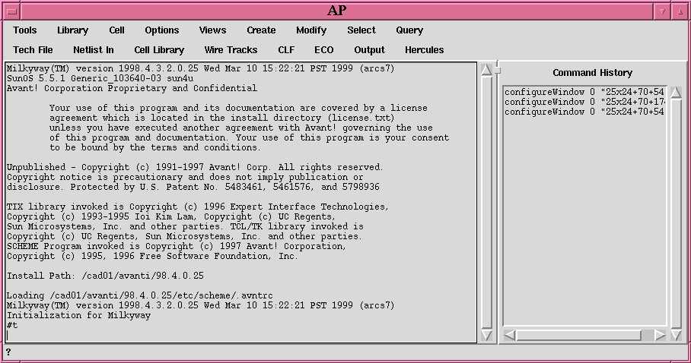Click the 'Command History' heading
Image resolution: width=691 pixels, height=363 pixels.
pyautogui.click(x=592, y=73)
